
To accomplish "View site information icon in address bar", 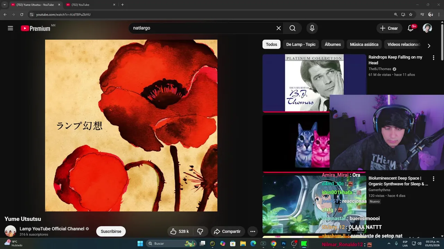I will click(32, 15).
